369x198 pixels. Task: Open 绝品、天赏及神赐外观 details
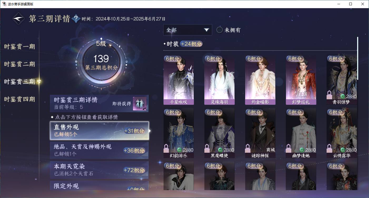pos(99,150)
